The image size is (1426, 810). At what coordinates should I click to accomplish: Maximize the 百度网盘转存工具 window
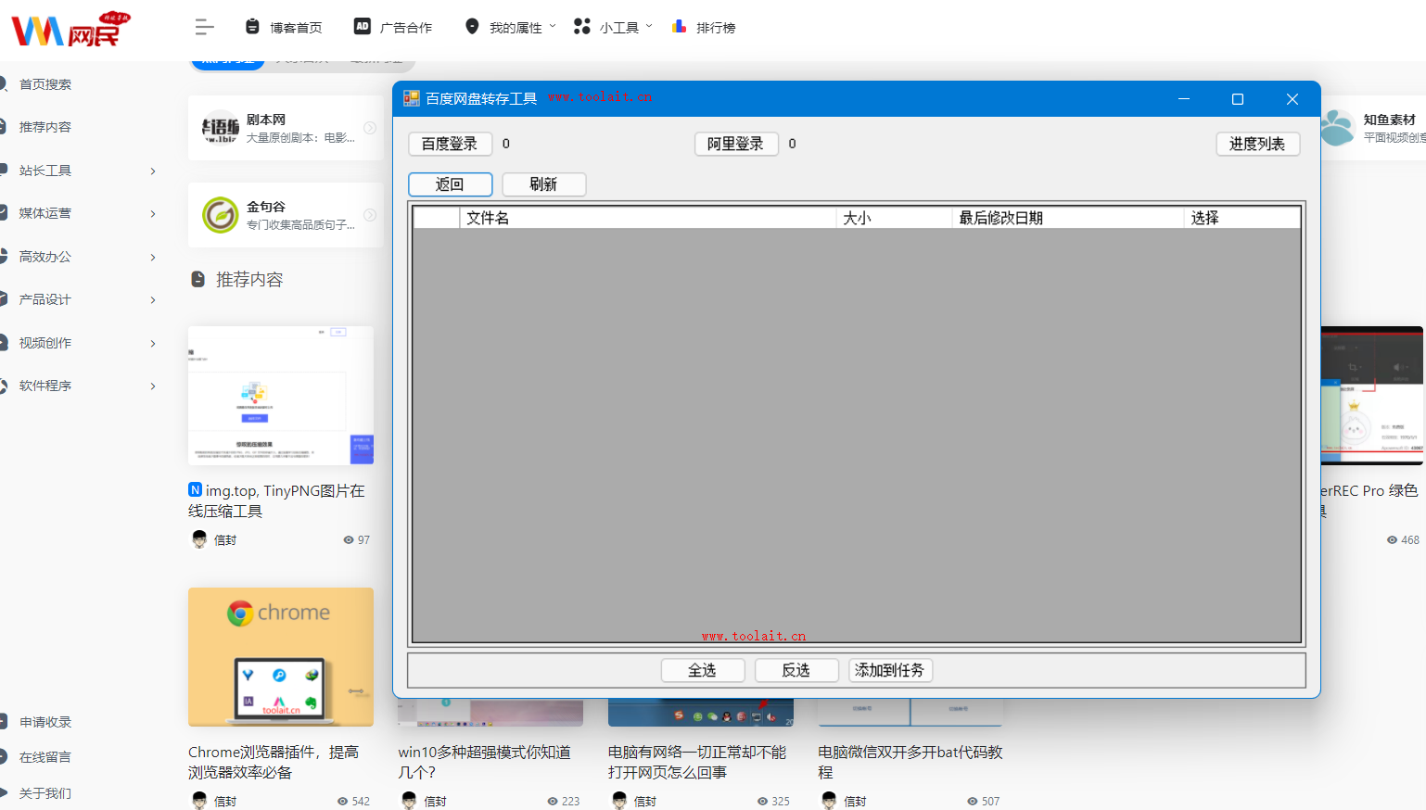(x=1238, y=99)
